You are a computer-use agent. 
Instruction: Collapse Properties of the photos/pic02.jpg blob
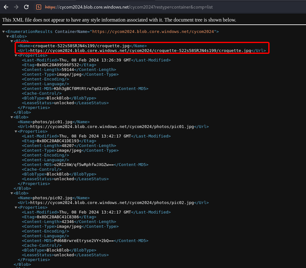tap(16, 207)
